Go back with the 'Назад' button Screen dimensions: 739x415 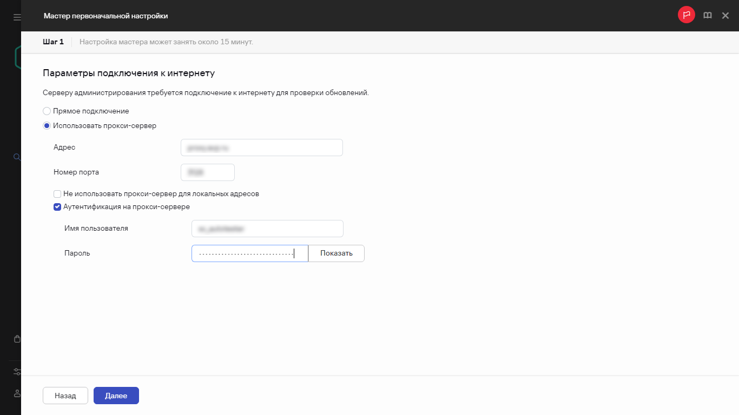point(65,396)
